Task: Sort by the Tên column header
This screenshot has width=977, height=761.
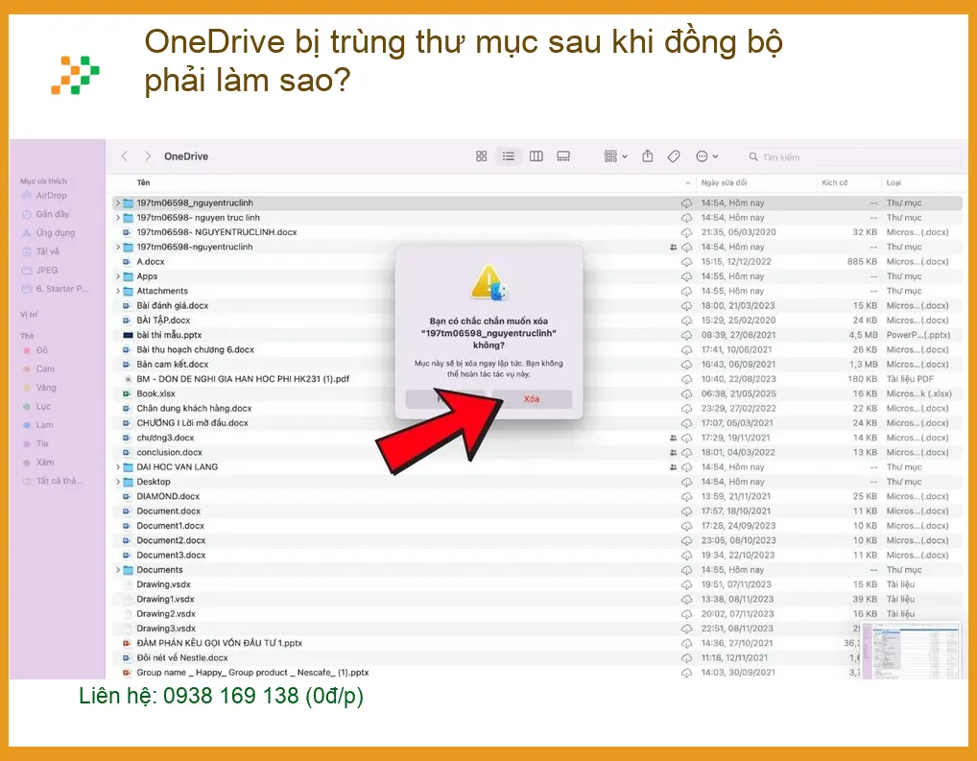Action: tap(143, 182)
